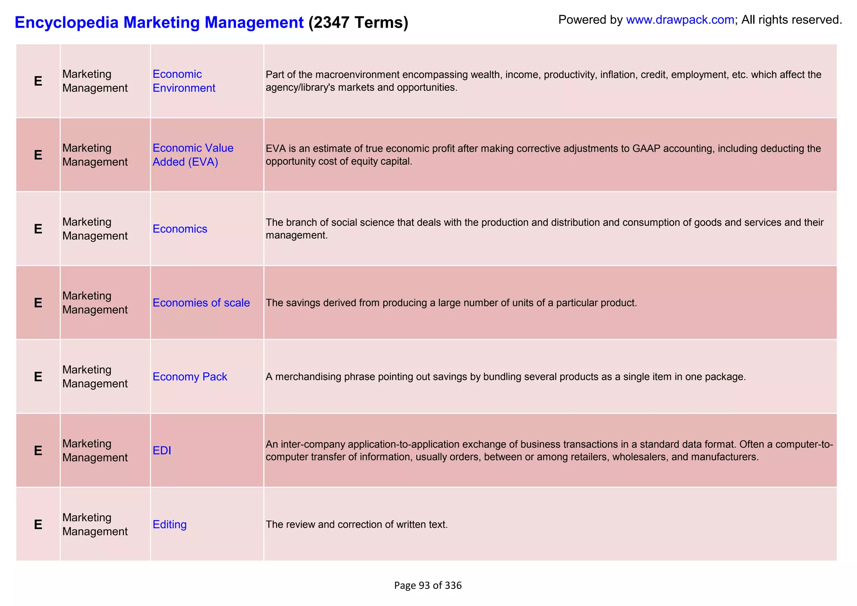Click the 'All rights reserved.' text
The height and width of the screenshot is (606, 857).
pyautogui.click(x=792, y=20)
